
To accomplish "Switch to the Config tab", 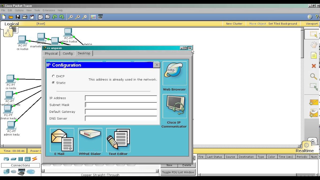I will [x=67, y=53].
